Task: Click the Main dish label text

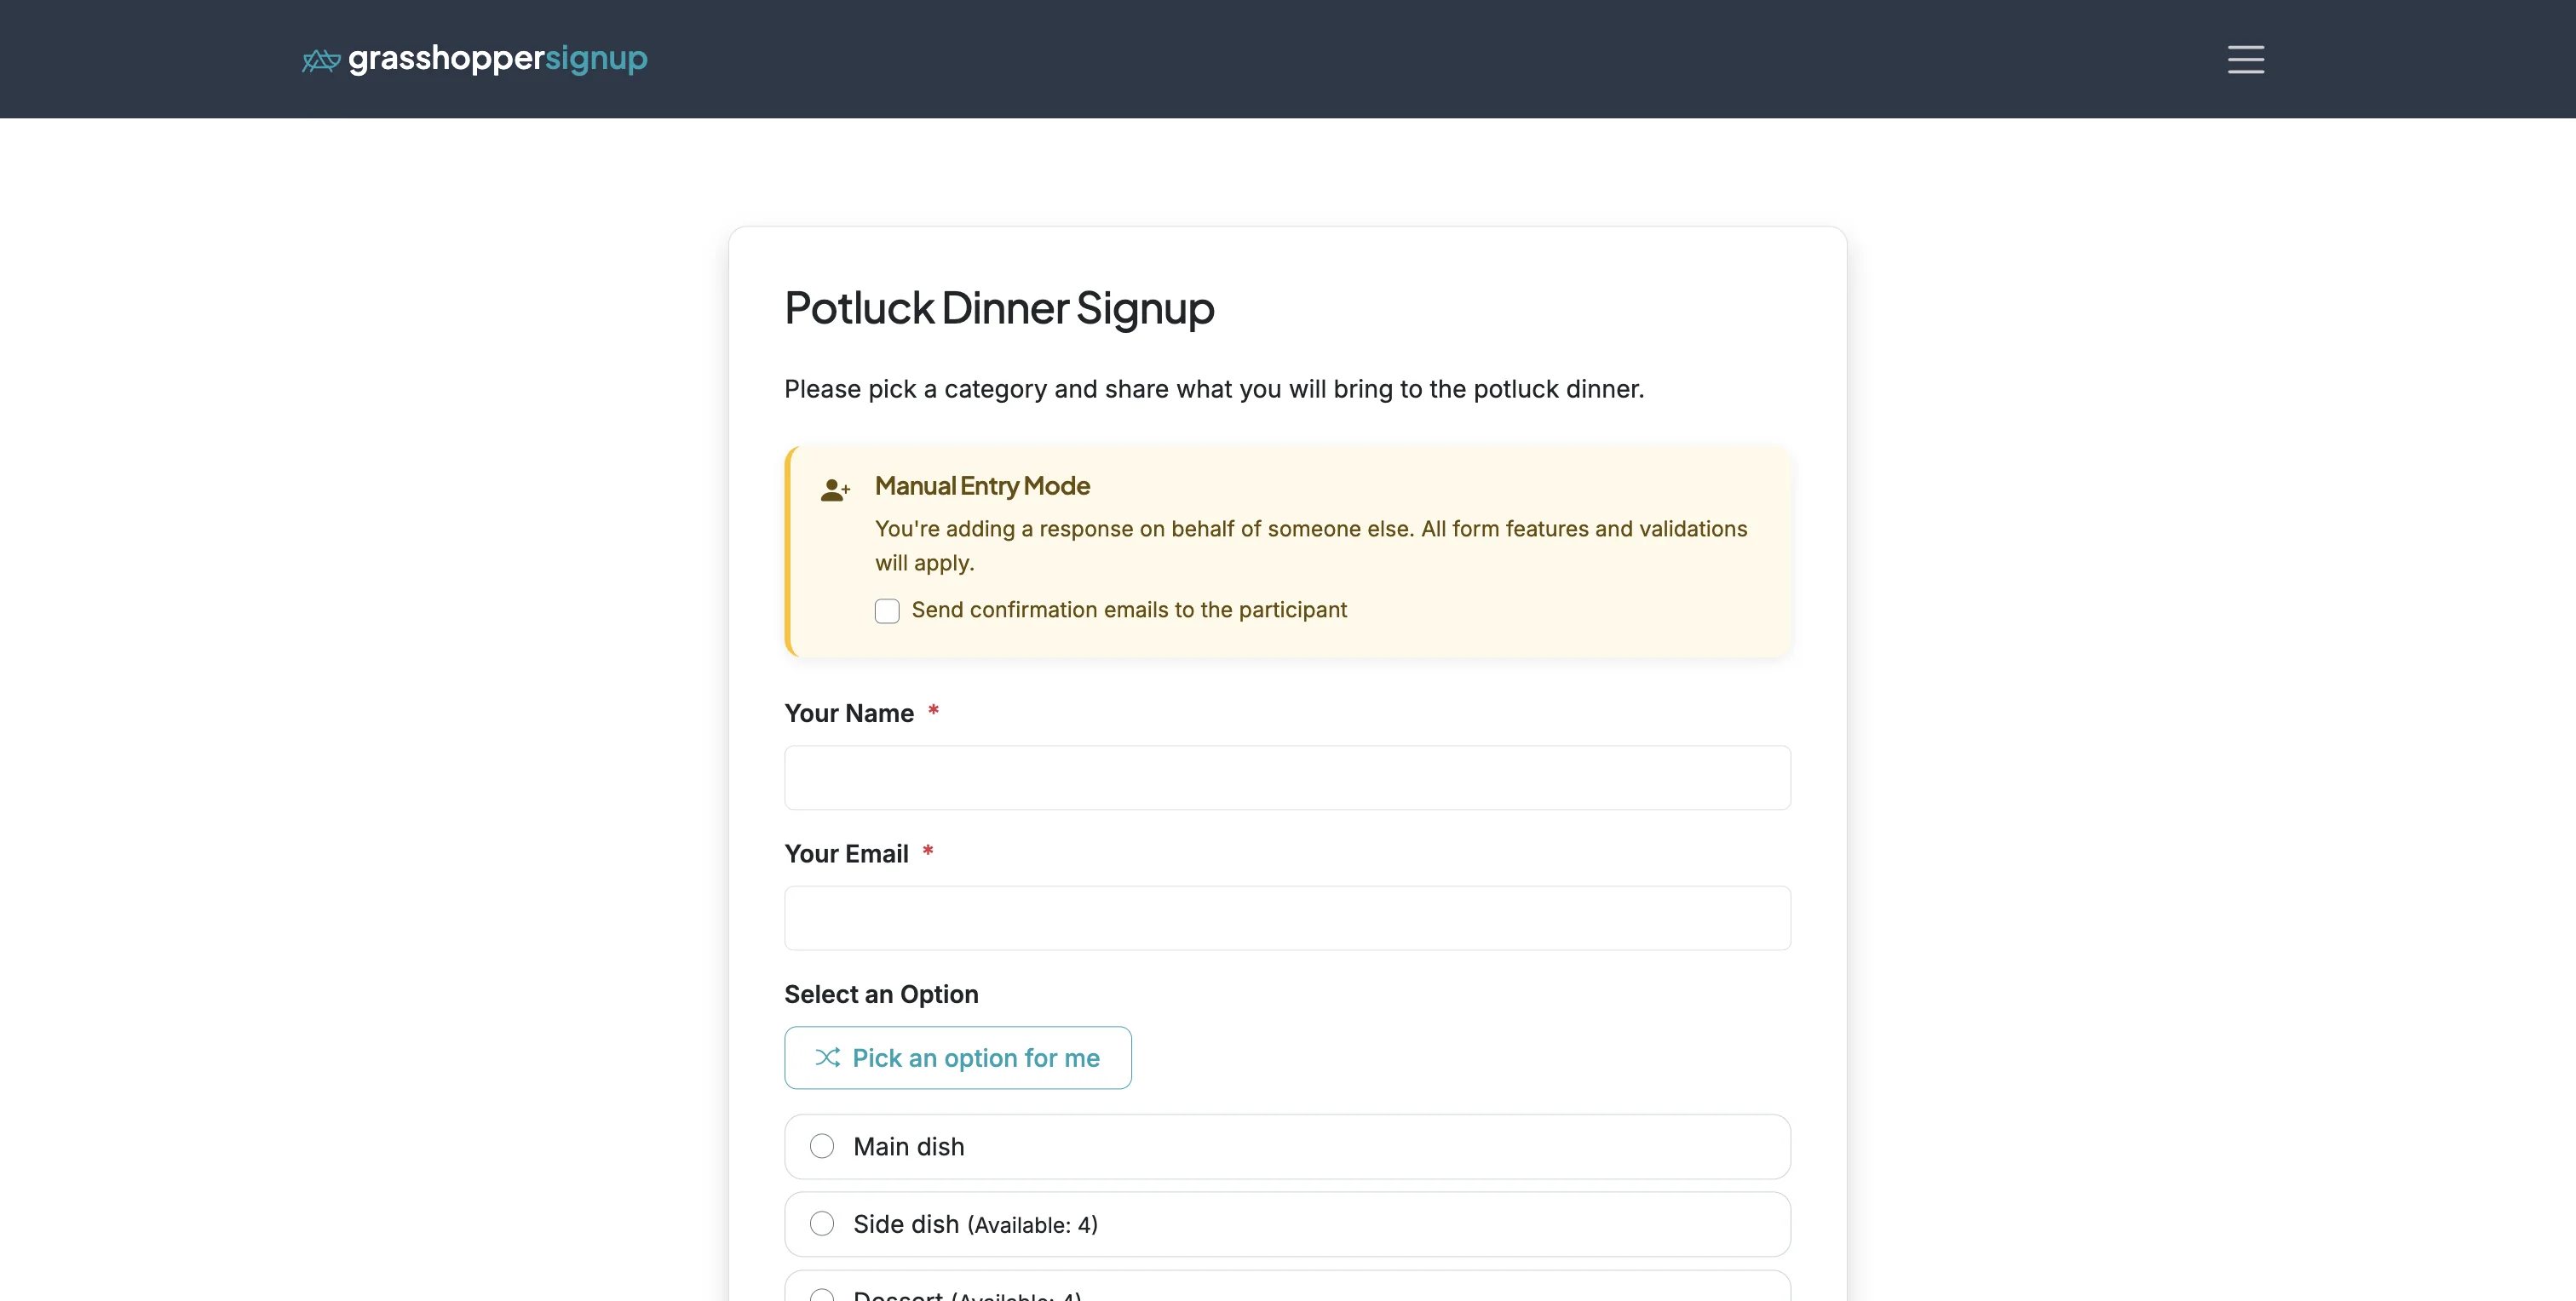Action: (x=907, y=1146)
